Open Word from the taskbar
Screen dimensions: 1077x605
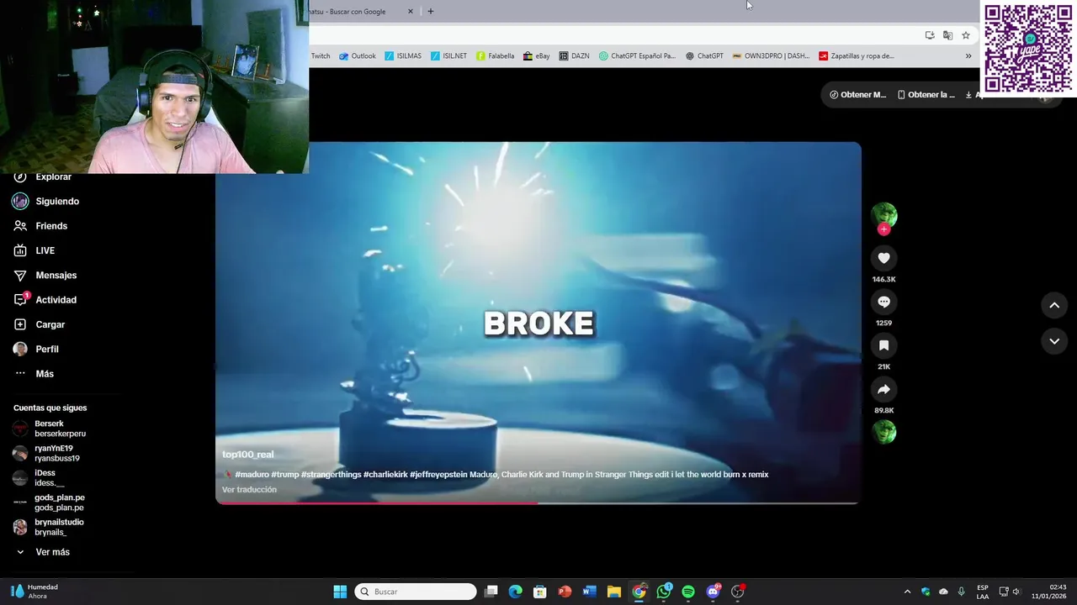point(589,592)
